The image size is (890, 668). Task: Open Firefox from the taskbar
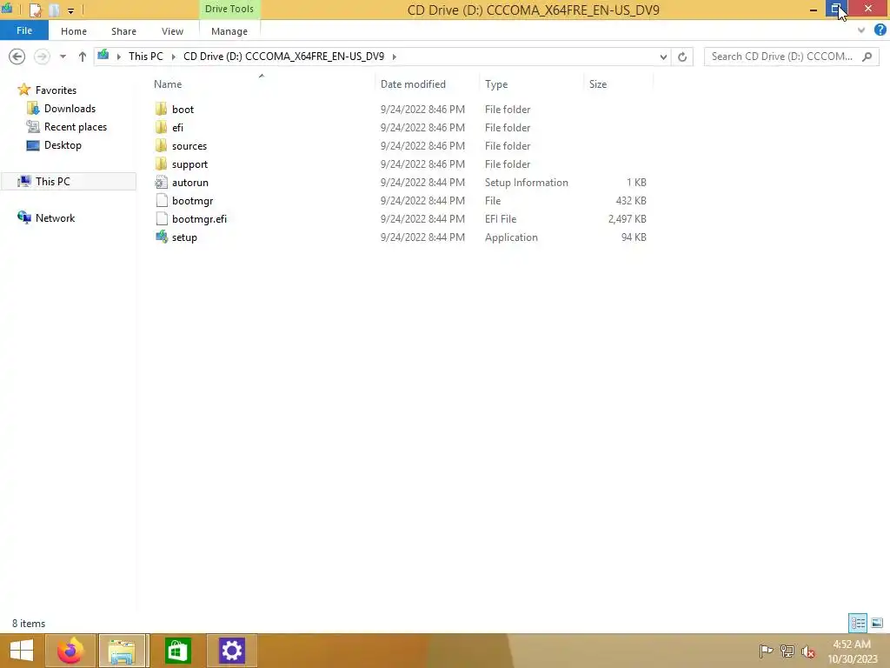(70, 651)
